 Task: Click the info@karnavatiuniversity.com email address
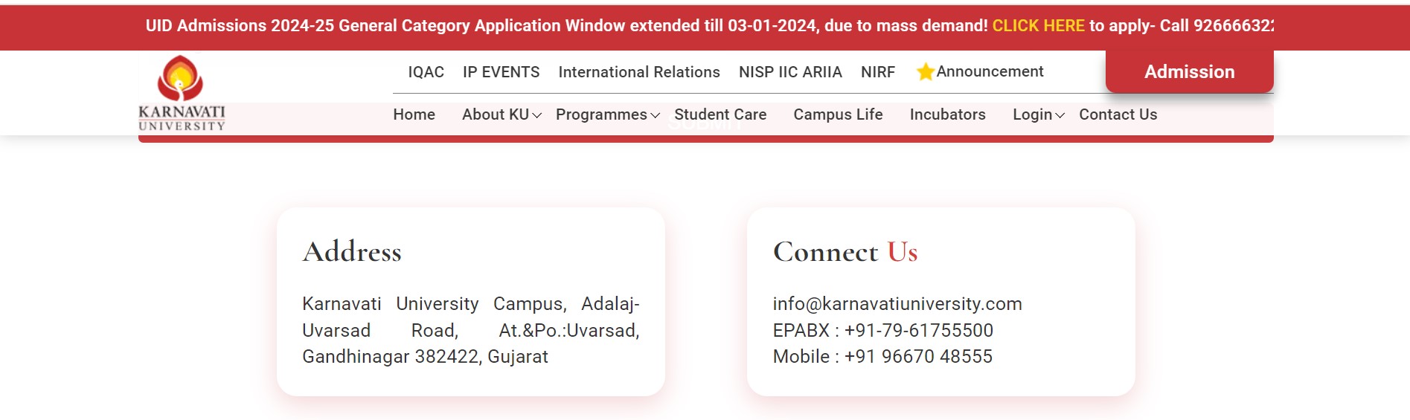click(x=897, y=304)
